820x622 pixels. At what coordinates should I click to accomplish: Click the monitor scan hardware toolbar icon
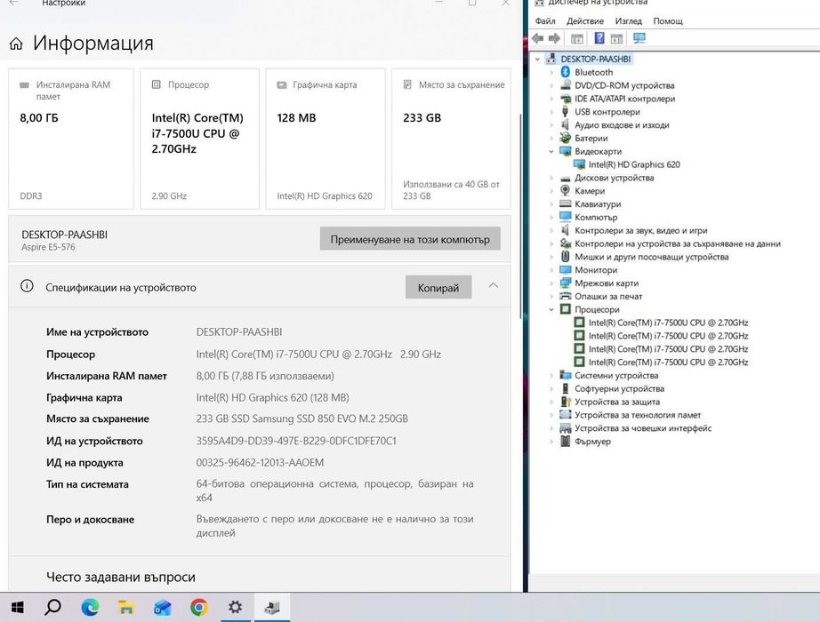pos(639,38)
